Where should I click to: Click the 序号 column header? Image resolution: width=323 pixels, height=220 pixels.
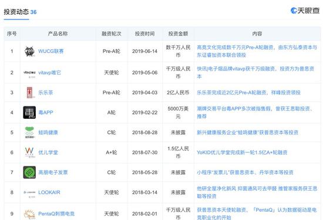(x=12, y=34)
